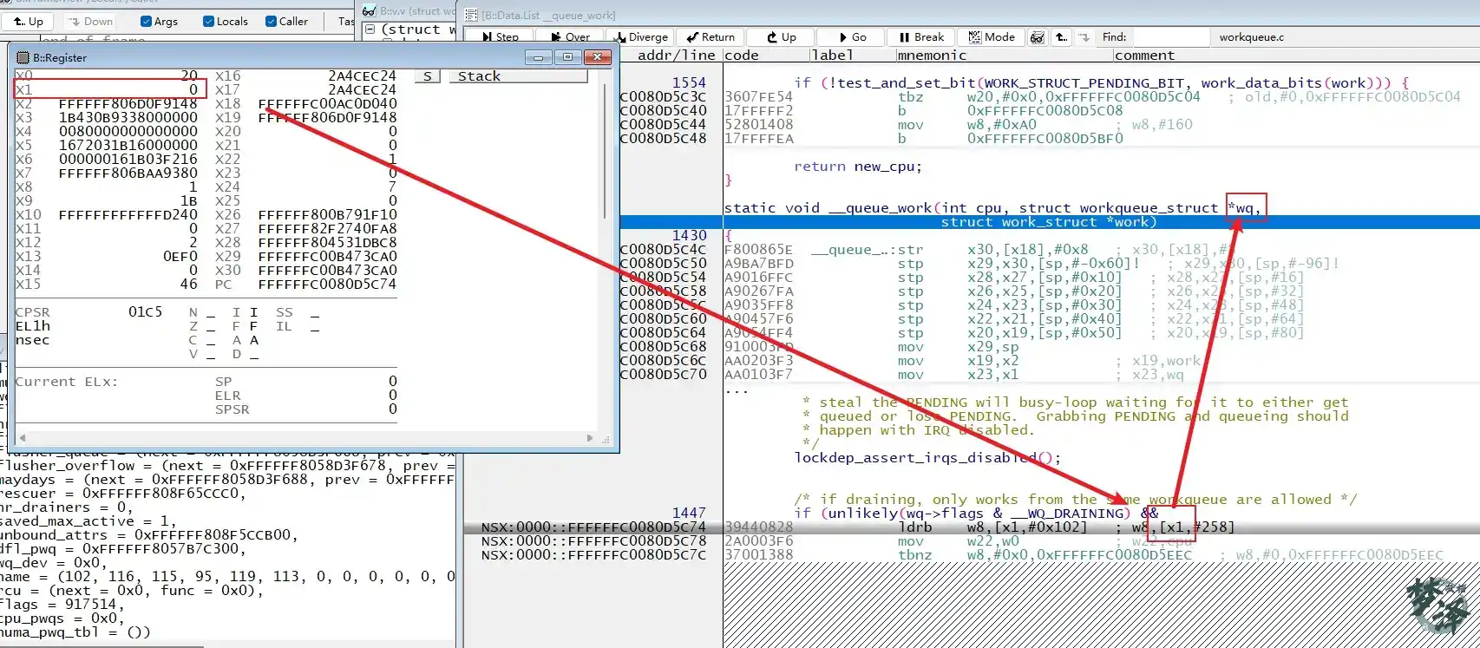Click Up in the Frame view window

click(29, 22)
